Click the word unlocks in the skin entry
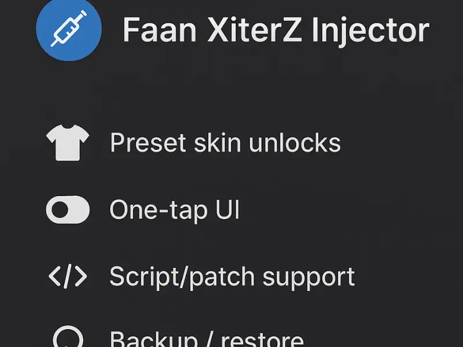Screen dimensions: 463x347 pyautogui.click(x=295, y=142)
